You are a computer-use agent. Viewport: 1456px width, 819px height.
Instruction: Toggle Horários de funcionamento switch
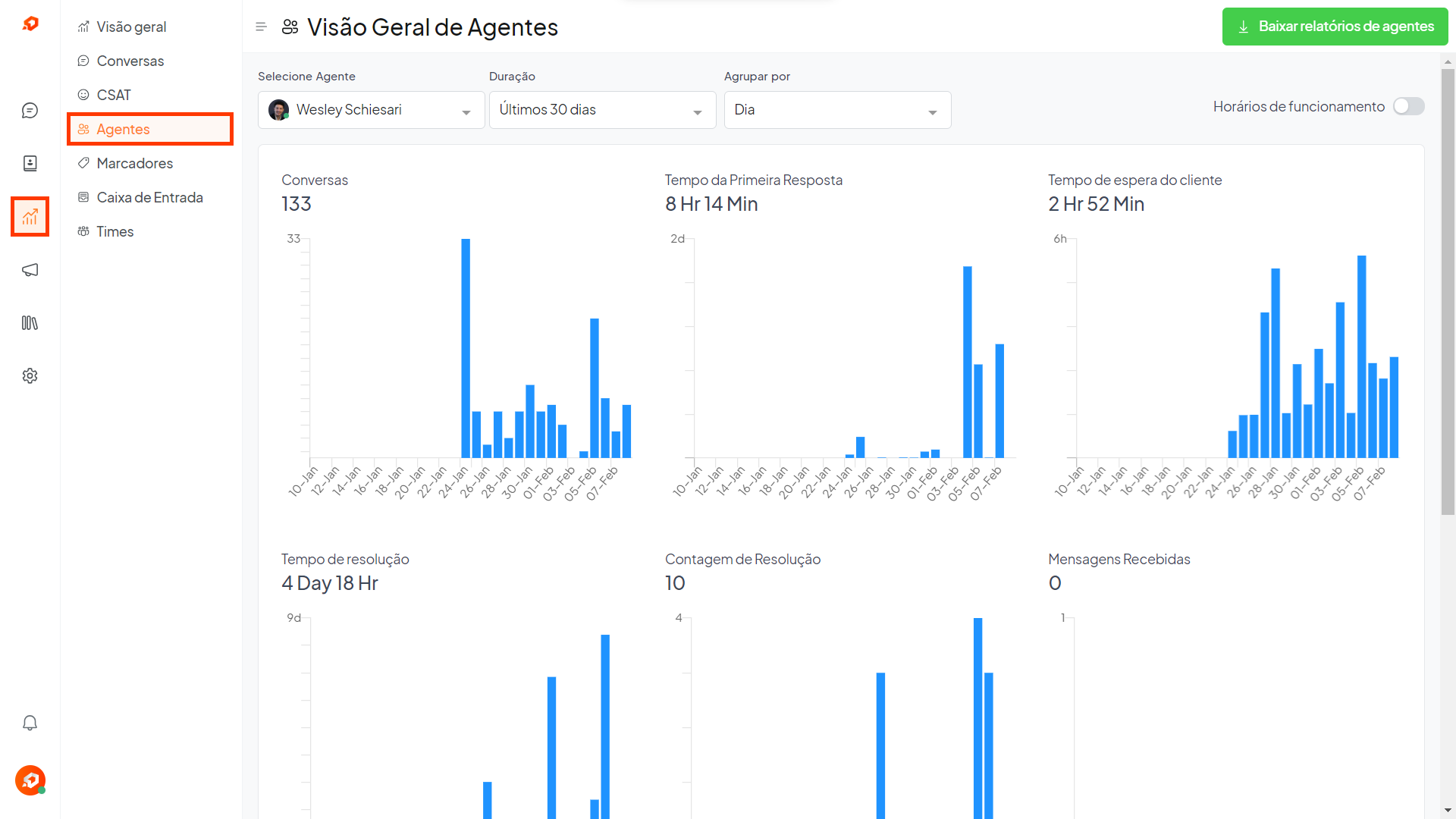point(1408,107)
